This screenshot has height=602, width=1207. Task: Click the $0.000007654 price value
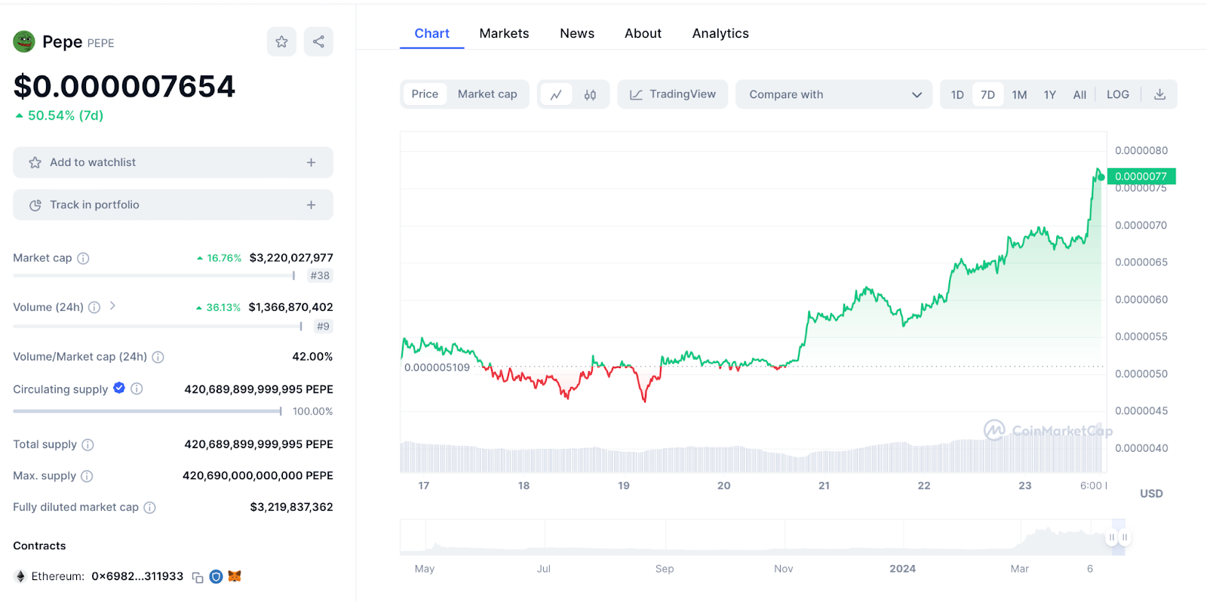pos(124,87)
